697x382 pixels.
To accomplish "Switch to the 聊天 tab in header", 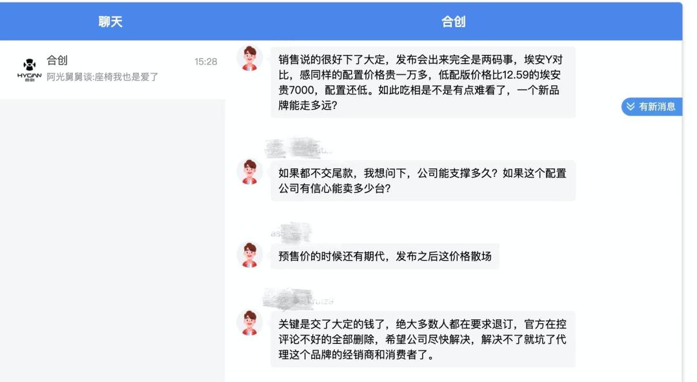I will click(x=110, y=22).
